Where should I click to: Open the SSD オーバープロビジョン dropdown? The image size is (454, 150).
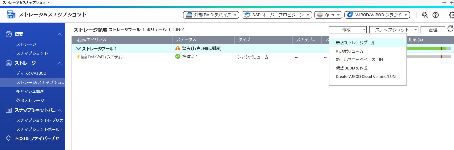(x=277, y=15)
